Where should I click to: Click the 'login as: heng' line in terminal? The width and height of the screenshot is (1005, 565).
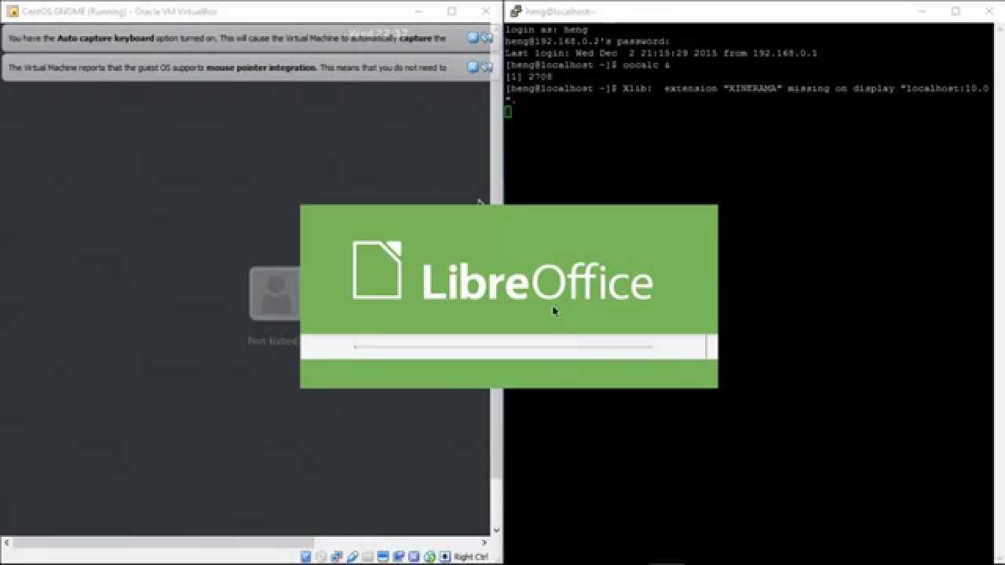(546, 30)
